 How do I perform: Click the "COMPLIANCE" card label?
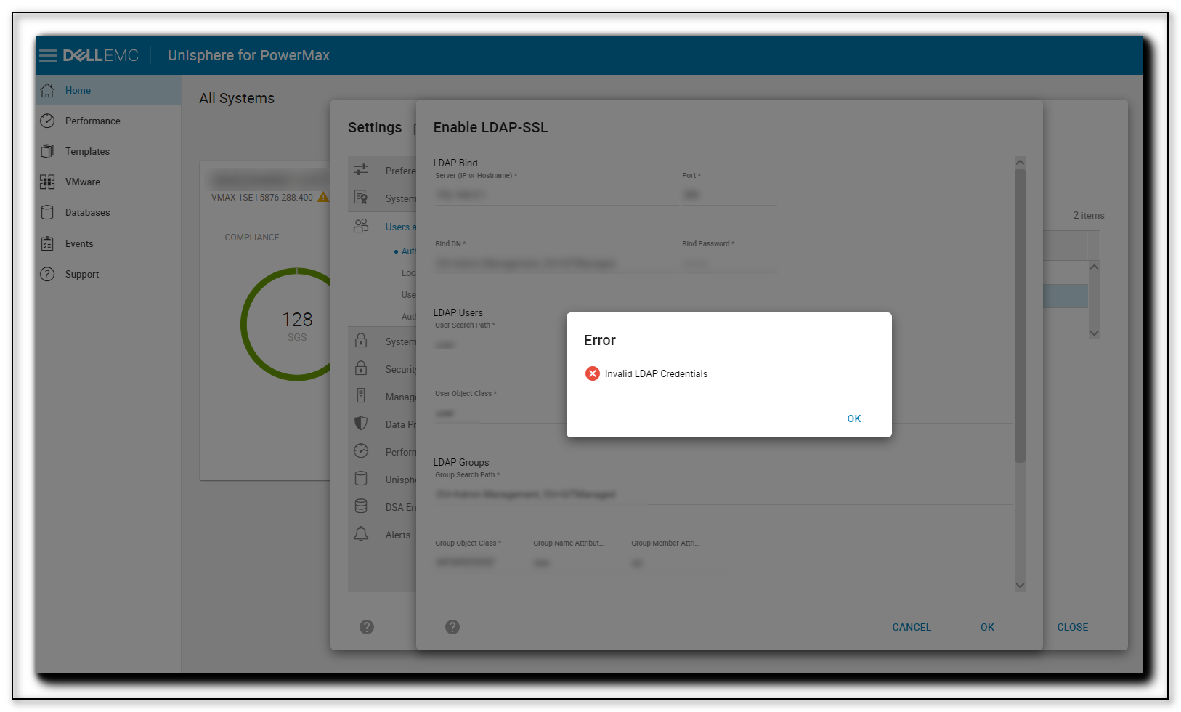point(252,238)
